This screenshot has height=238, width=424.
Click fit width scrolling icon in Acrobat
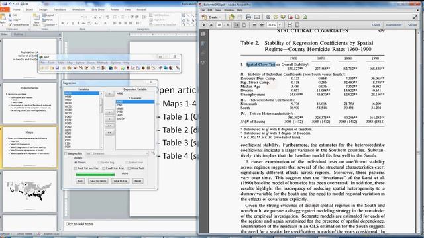click(290, 25)
